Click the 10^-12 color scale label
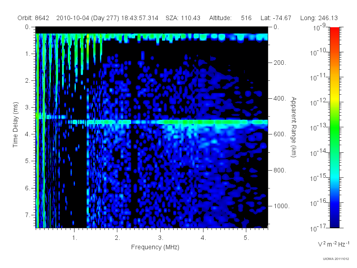357x268 pixels. [x=319, y=102]
